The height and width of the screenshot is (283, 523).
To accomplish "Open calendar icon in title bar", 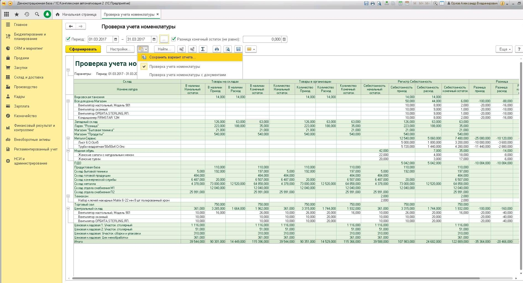I will click(x=407, y=3).
